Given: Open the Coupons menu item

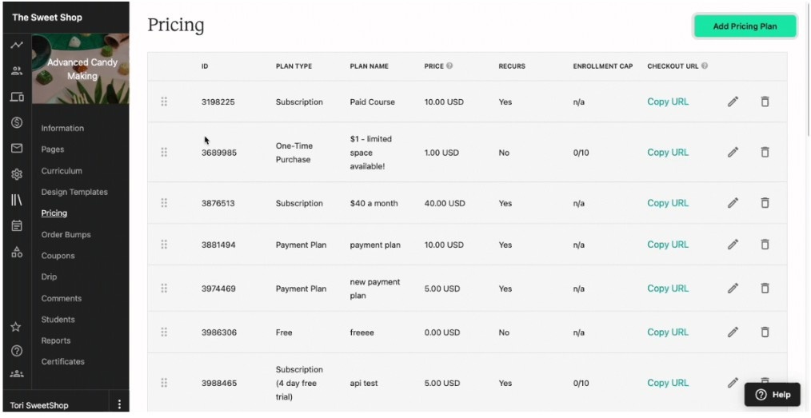Looking at the screenshot, I should pos(58,256).
